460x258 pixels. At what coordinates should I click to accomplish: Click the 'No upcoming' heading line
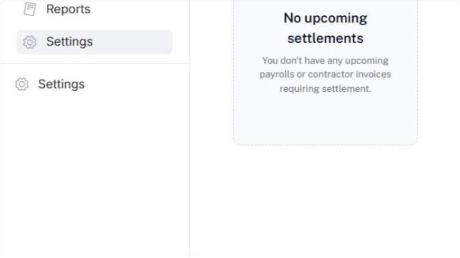click(x=325, y=19)
